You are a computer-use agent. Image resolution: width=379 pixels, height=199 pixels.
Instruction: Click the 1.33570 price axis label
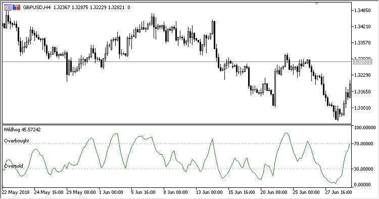(x=362, y=43)
